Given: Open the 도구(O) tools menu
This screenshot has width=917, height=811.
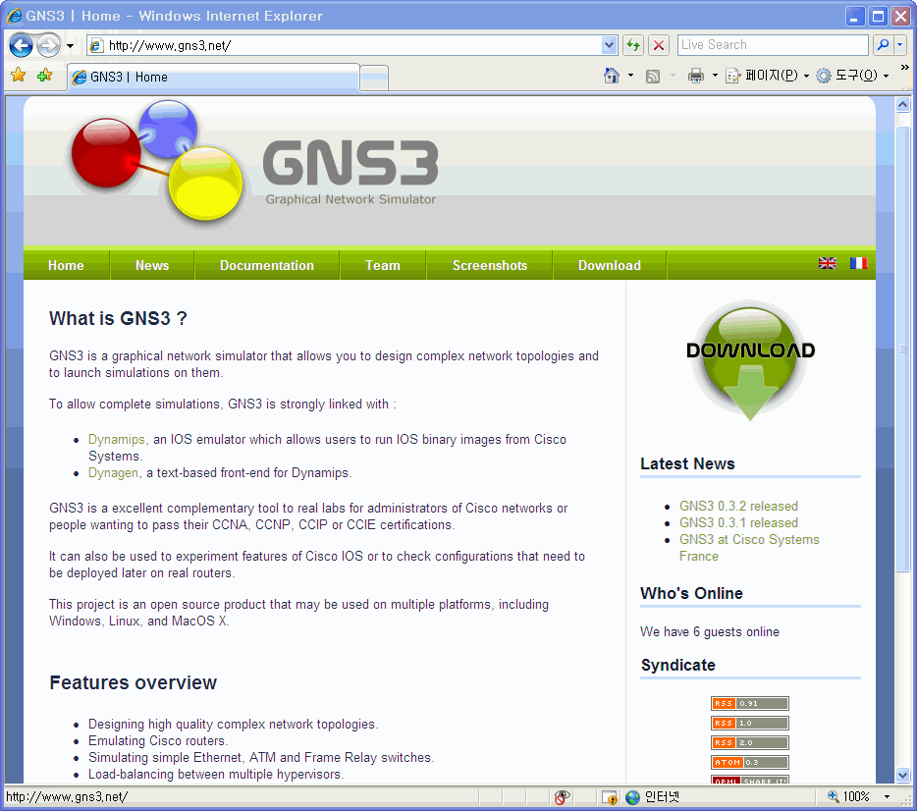Looking at the screenshot, I should coord(852,76).
